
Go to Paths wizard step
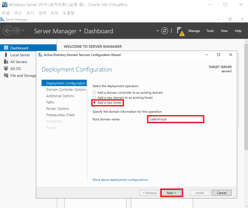click(x=50, y=102)
